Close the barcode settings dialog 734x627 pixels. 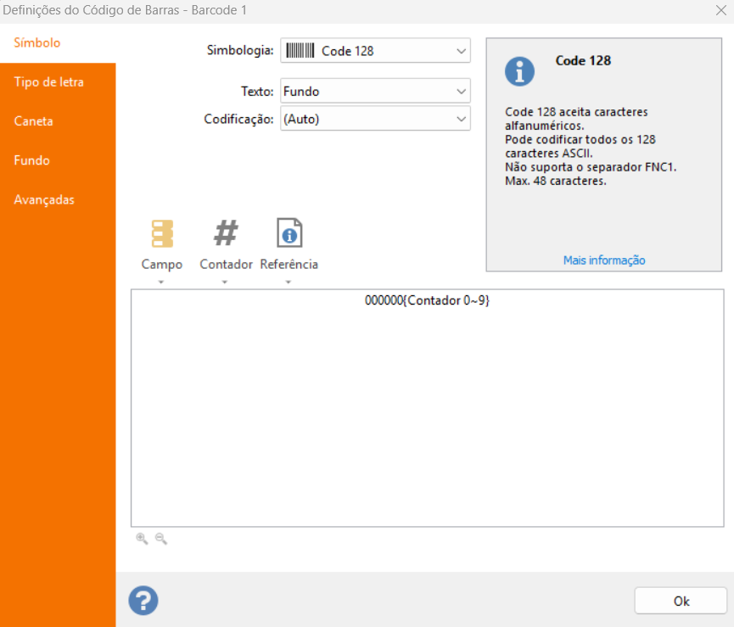coord(720,12)
